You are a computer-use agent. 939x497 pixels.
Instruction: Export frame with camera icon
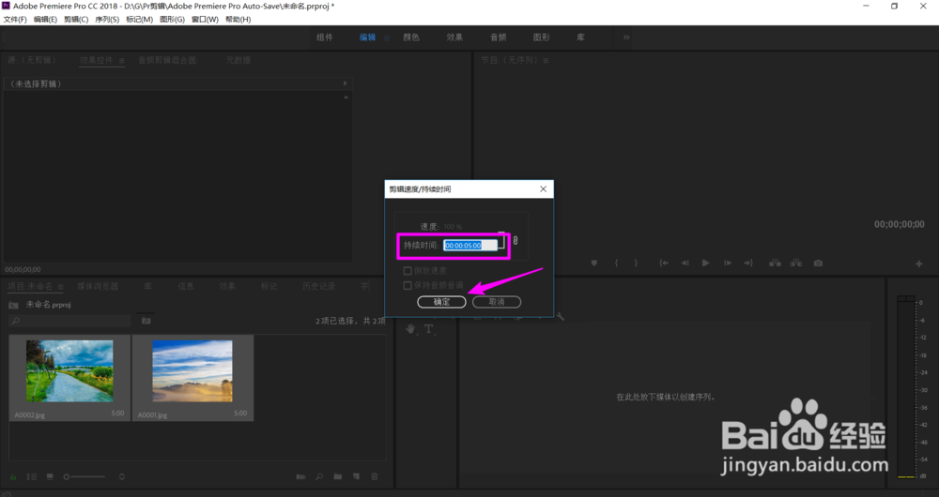tap(818, 264)
